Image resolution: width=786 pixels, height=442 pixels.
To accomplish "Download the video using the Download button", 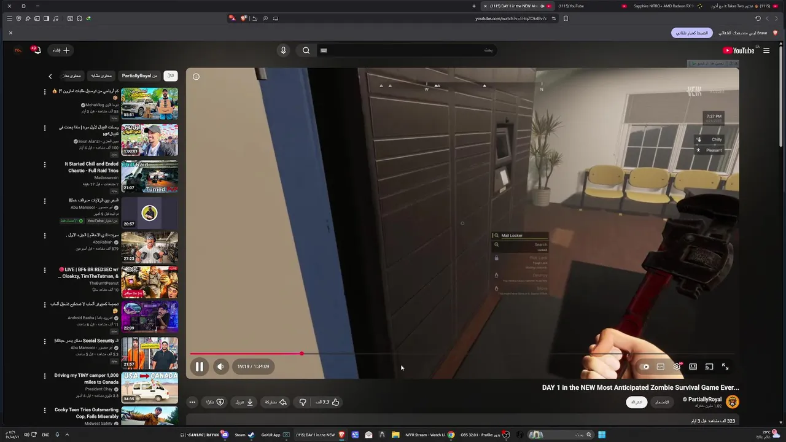I will pyautogui.click(x=244, y=402).
